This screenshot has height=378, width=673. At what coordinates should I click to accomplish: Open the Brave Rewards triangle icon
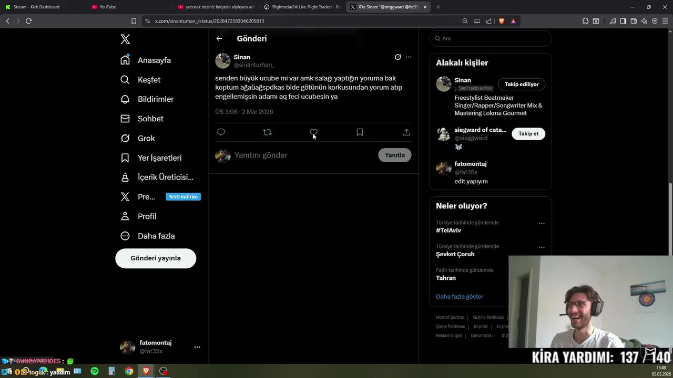(513, 21)
